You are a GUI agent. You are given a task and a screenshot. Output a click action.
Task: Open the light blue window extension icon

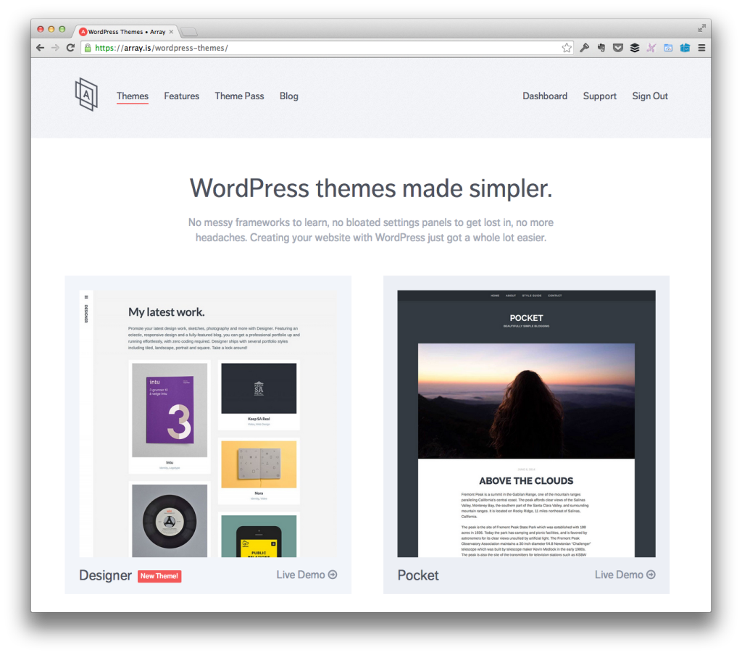click(x=668, y=48)
